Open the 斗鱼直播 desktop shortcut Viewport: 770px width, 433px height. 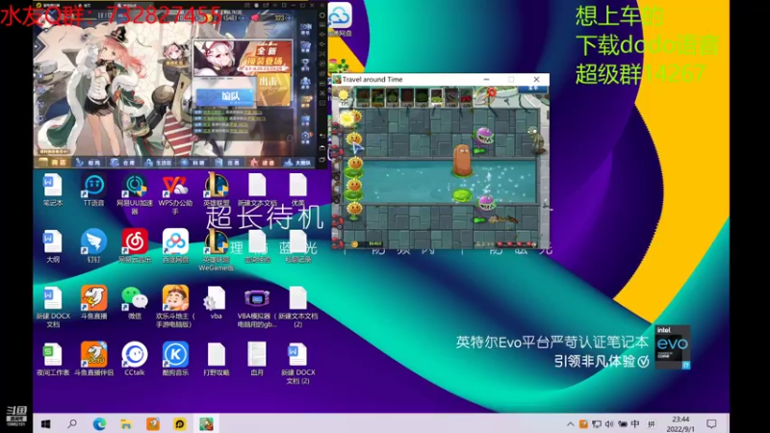coord(93,302)
